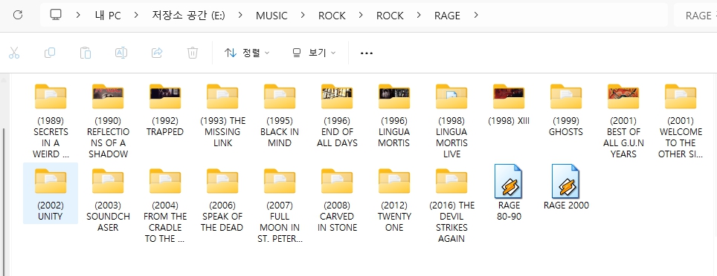Go to MUSIC in the breadcrumb
Viewport: 717px width, 276px height.
[x=271, y=16]
